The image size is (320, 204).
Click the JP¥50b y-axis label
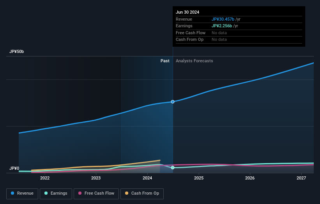[x=16, y=51]
